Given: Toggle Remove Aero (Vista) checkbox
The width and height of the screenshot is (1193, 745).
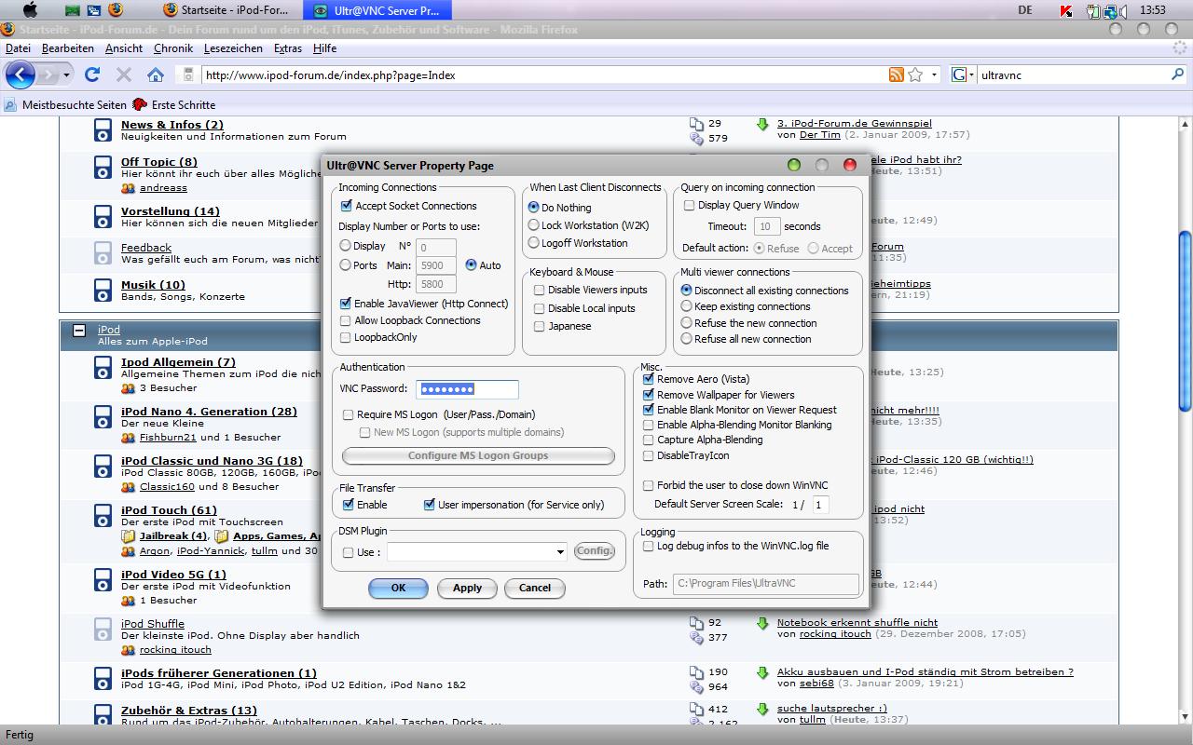Looking at the screenshot, I should [x=649, y=379].
